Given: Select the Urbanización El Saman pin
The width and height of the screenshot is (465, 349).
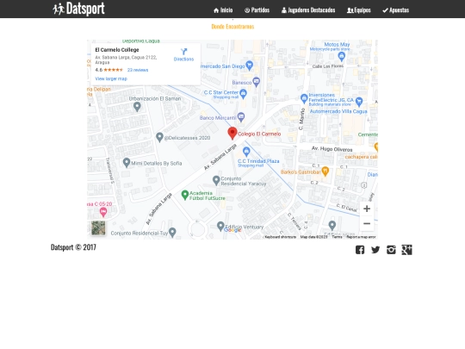Looking at the screenshot, I should tap(137, 106).
